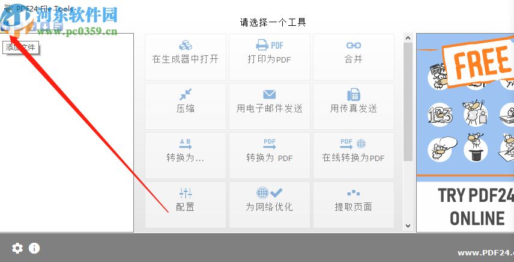Screen dimensions: 514x262
Task: Click the move file down arrow icon
Action: click(45, 26)
